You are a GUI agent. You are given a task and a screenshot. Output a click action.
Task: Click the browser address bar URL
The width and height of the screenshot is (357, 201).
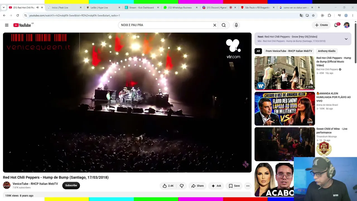coord(74,15)
